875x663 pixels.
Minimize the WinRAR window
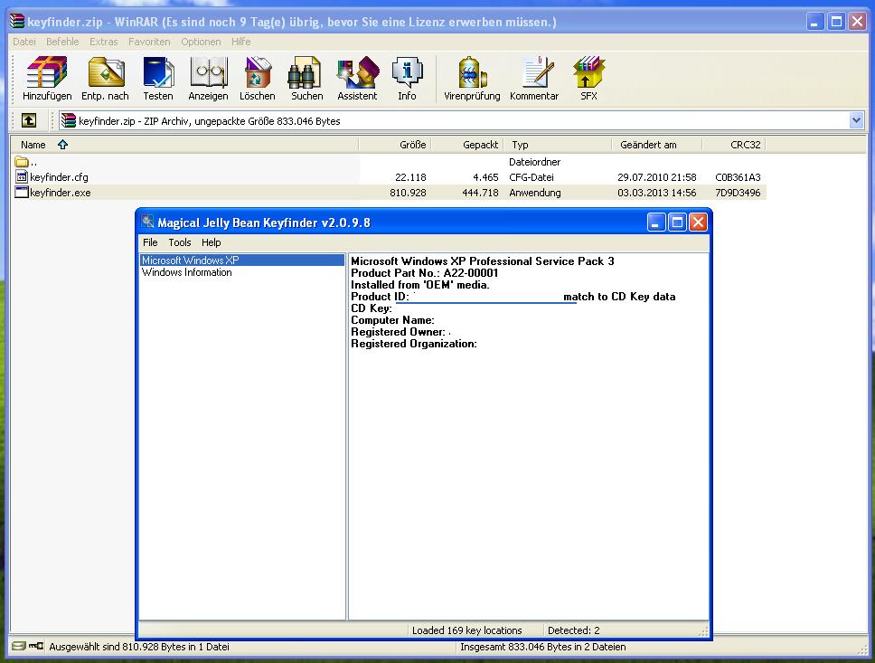(x=815, y=22)
